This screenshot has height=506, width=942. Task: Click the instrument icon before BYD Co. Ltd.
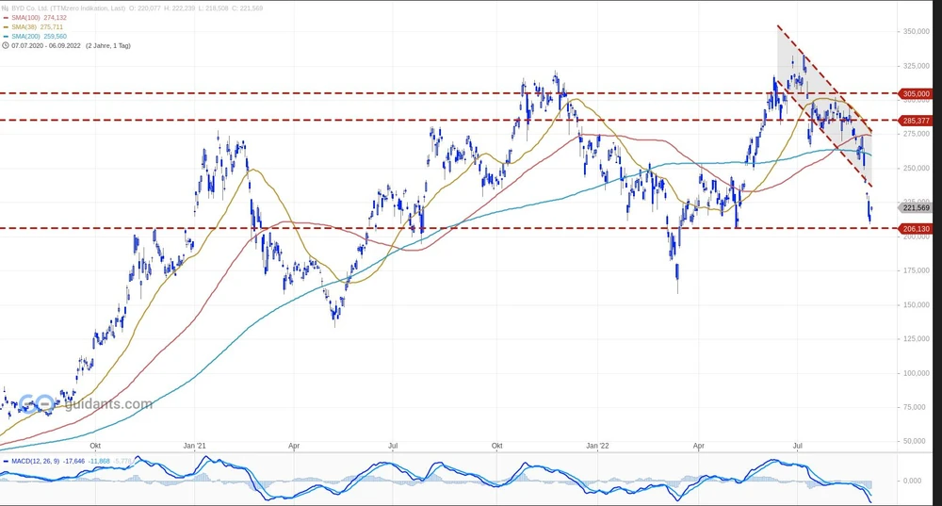click(5, 8)
